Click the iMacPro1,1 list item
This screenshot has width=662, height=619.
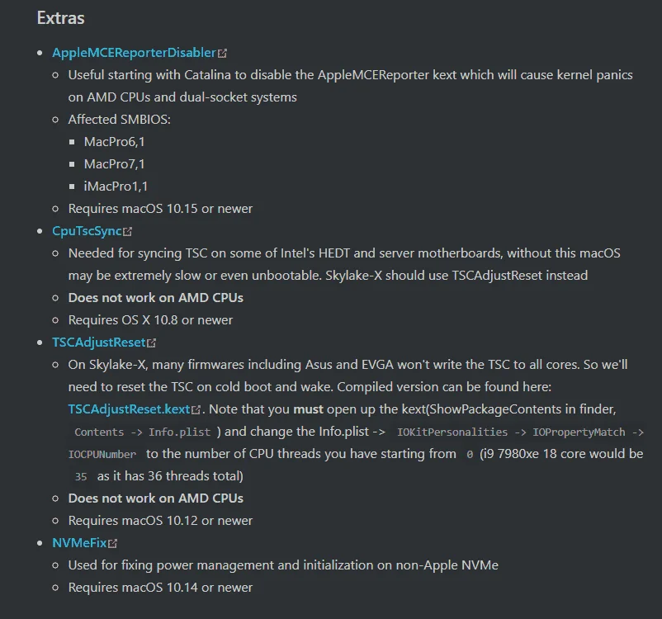(x=116, y=187)
